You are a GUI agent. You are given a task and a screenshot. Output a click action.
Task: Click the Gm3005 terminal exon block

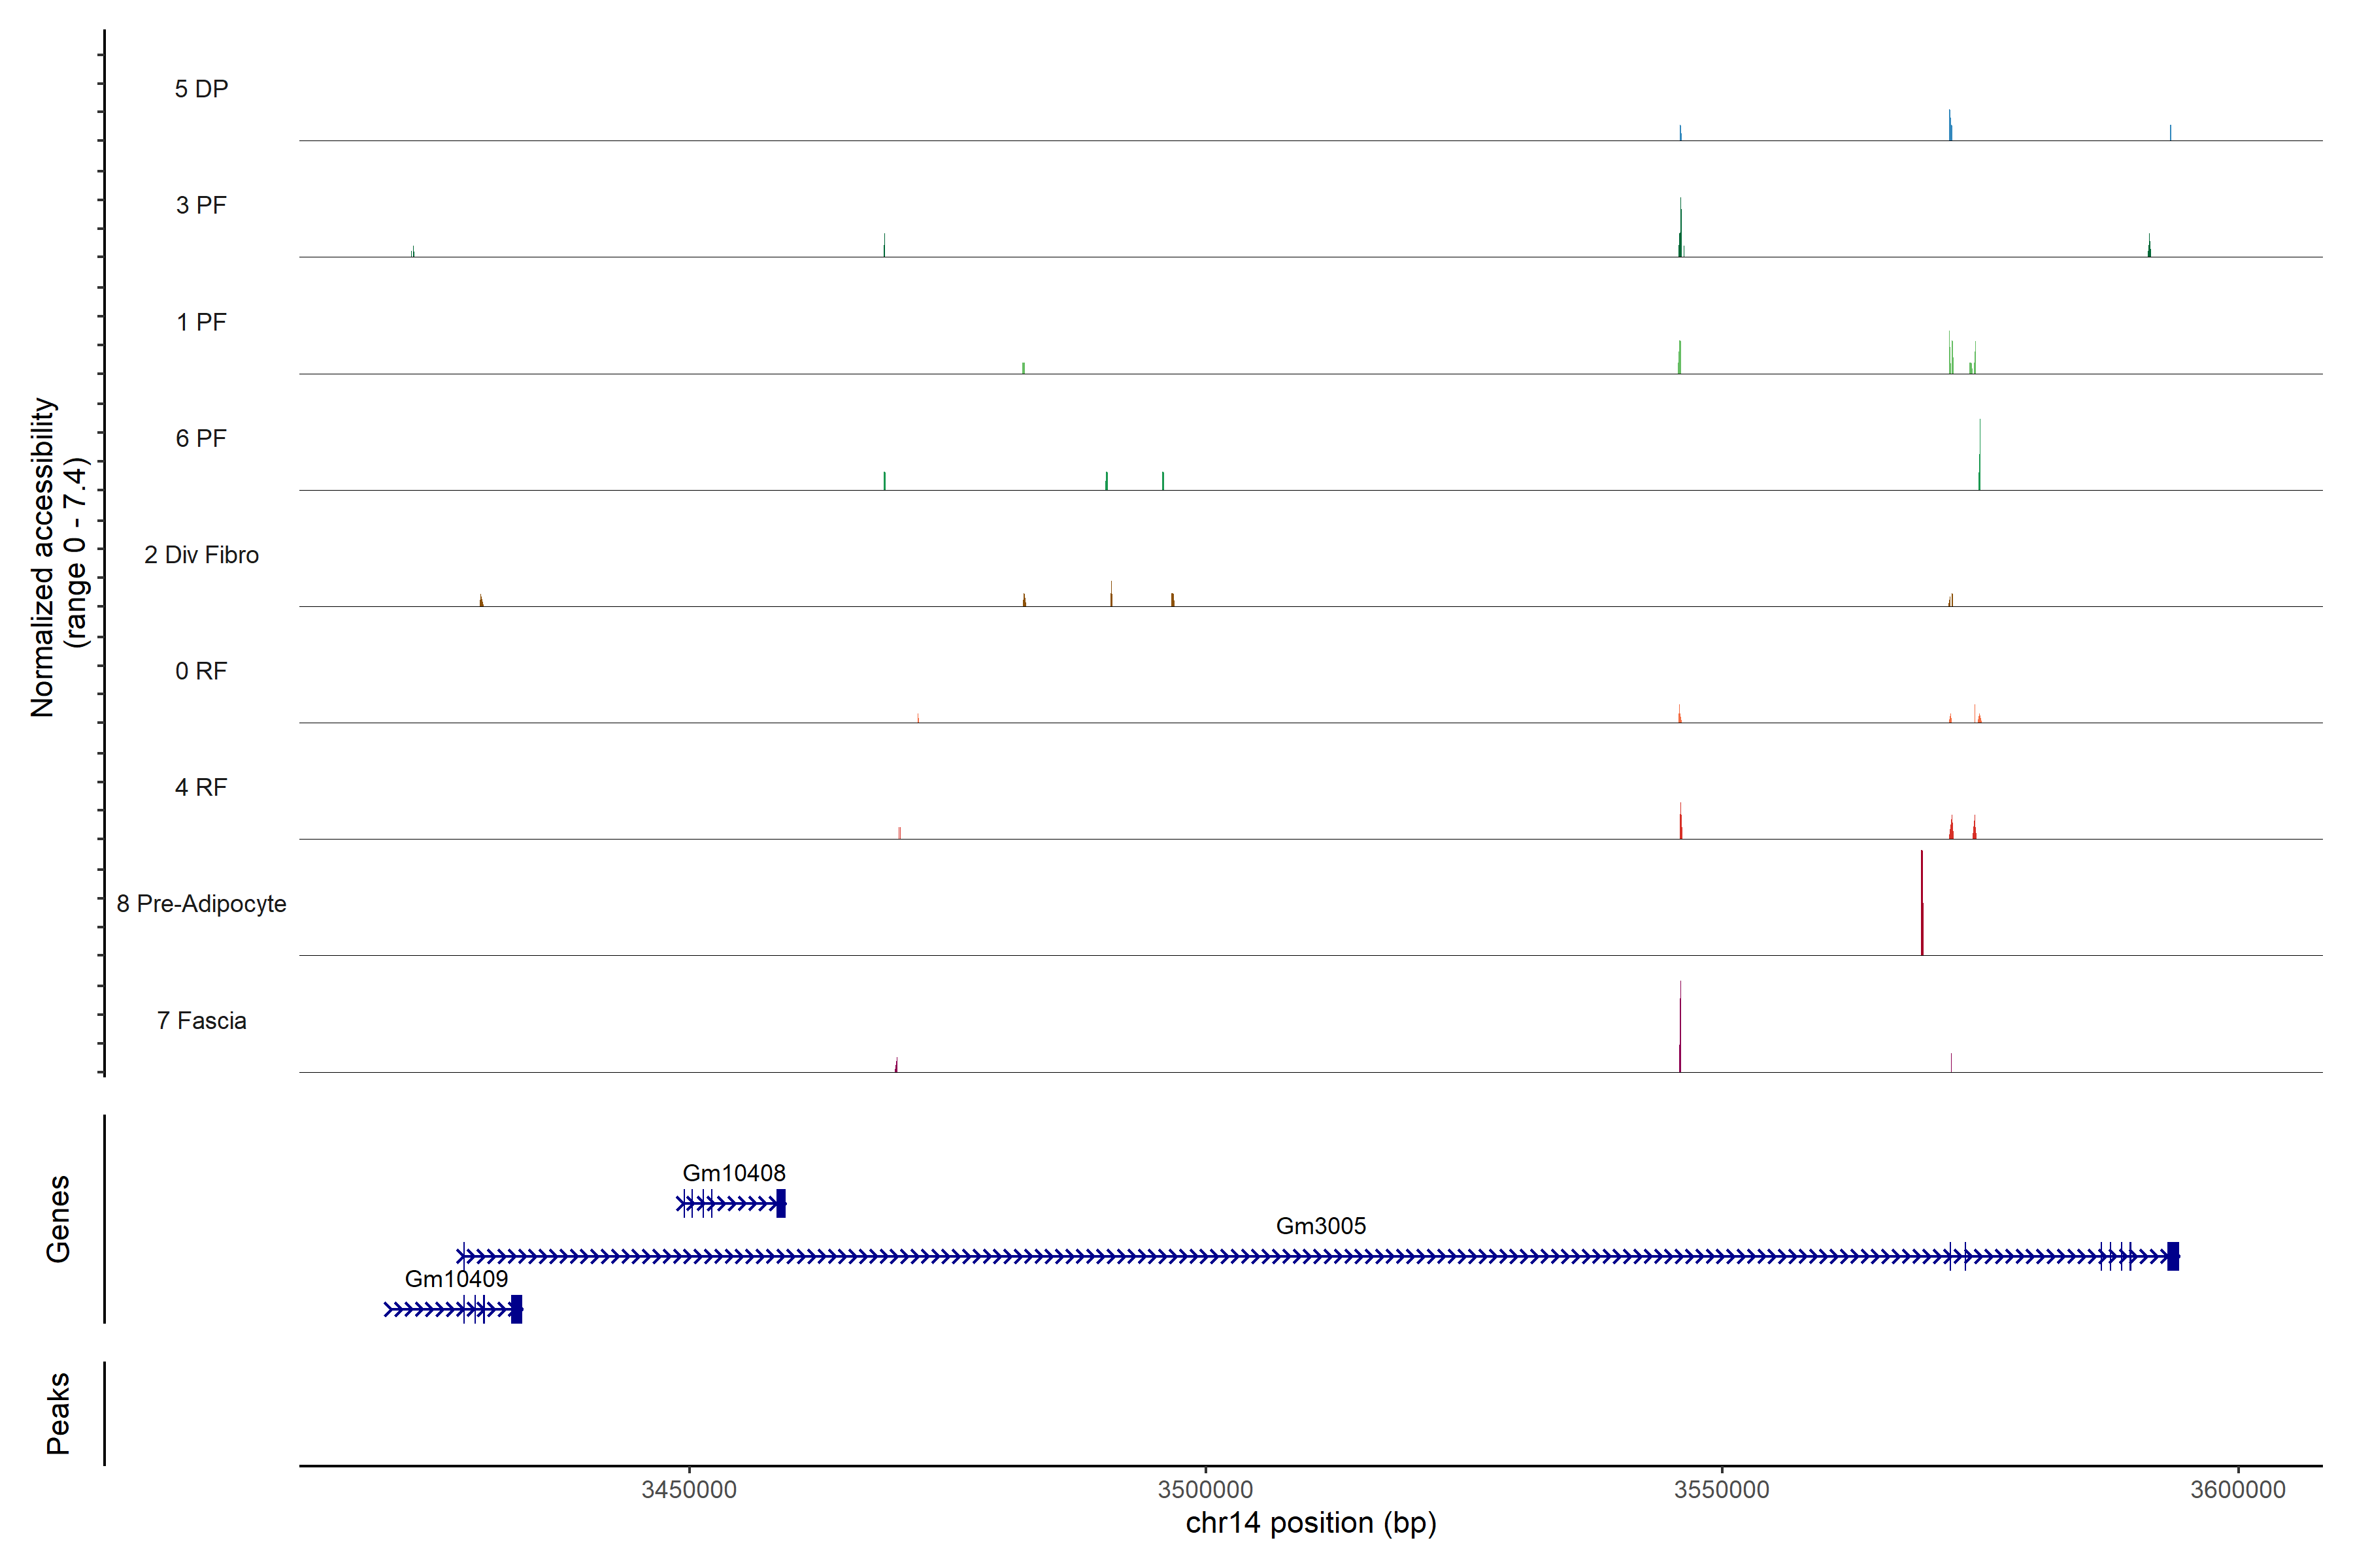point(2173,1256)
